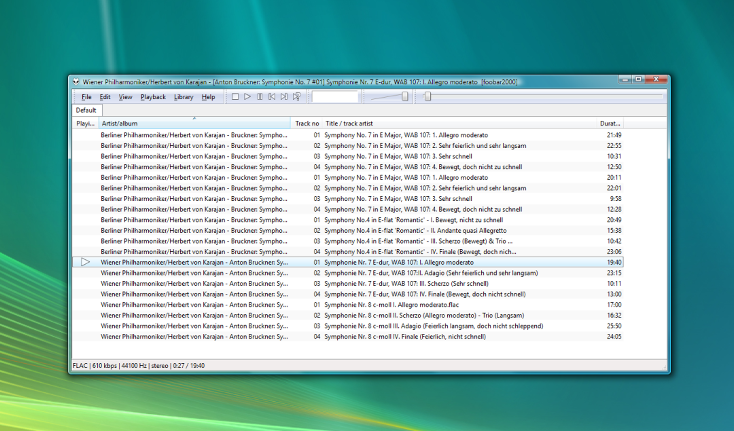Select Symphonie Nr. 7 III. Scherzo track
The height and width of the screenshot is (431, 734).
coord(348,283)
